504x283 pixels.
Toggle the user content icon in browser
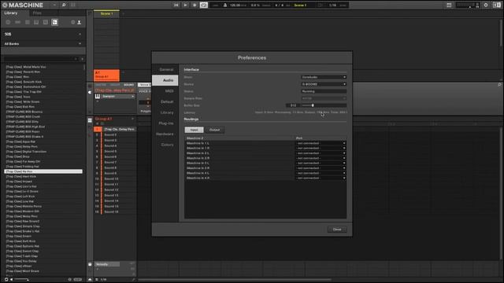(x=79, y=22)
